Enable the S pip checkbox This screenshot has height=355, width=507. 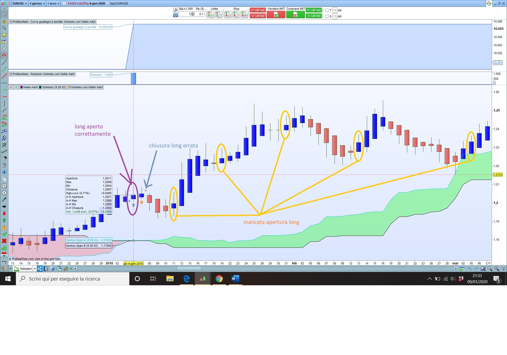[327, 16]
